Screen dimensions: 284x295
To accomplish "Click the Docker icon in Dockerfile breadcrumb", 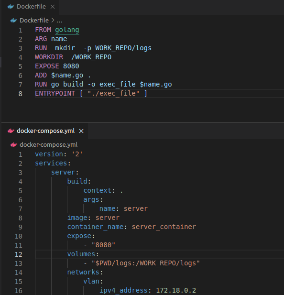I will pos(14,20).
